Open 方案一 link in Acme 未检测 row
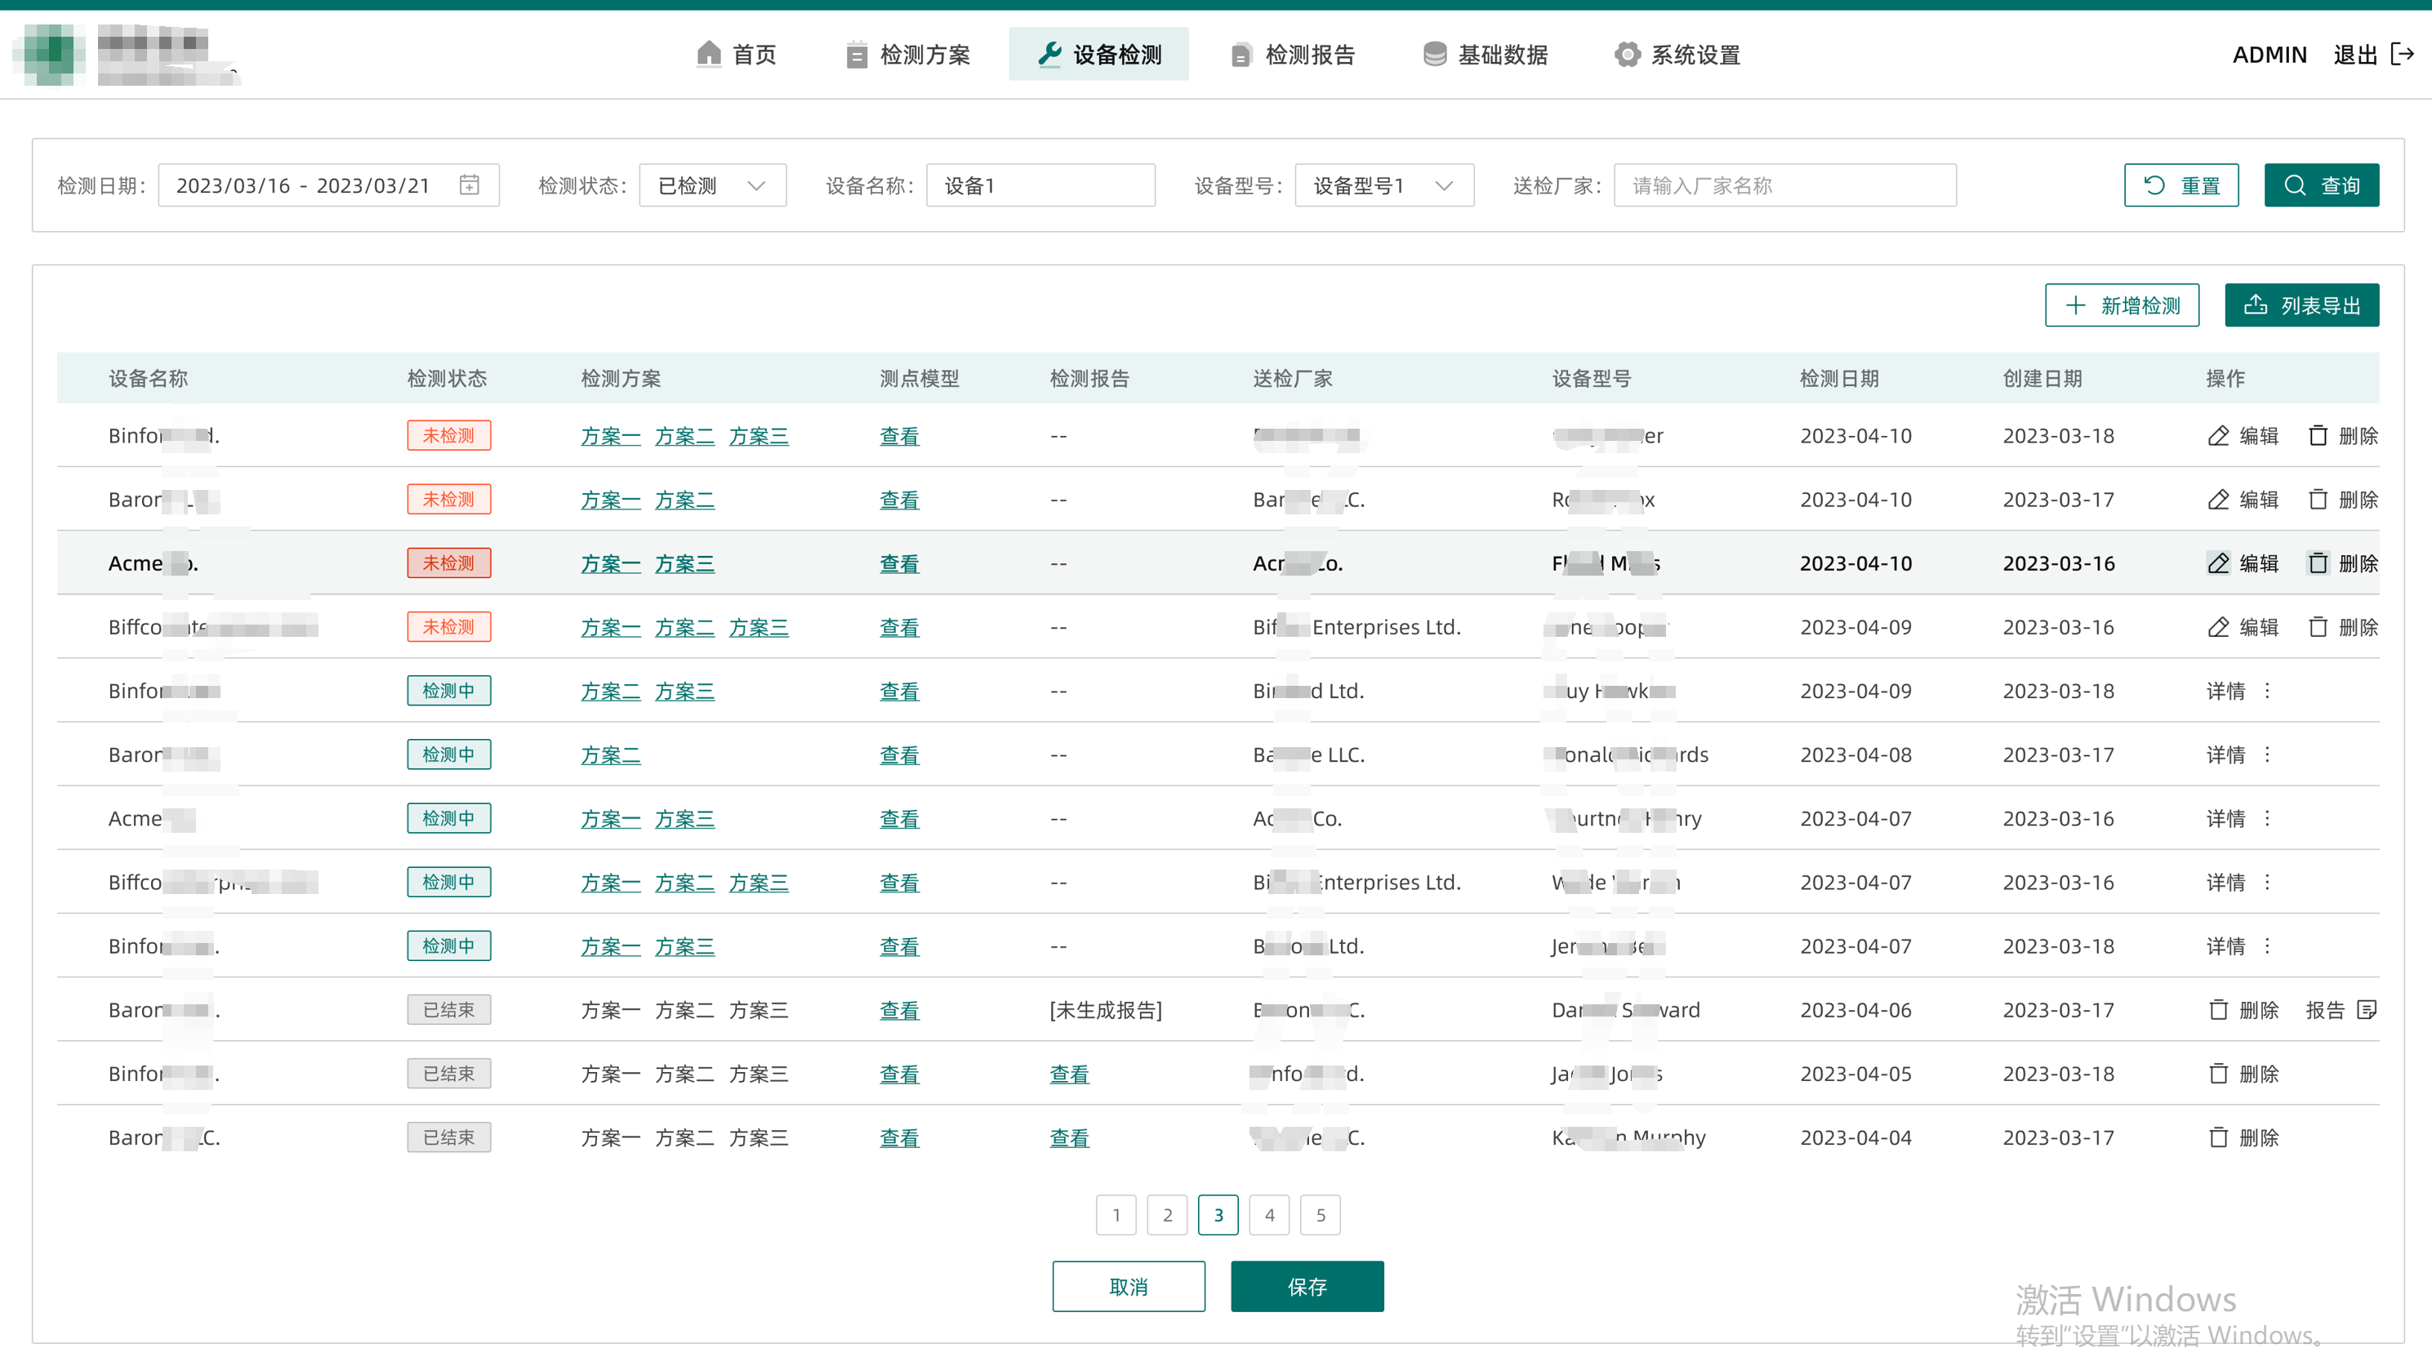This screenshot has width=2432, height=1366. click(x=610, y=563)
